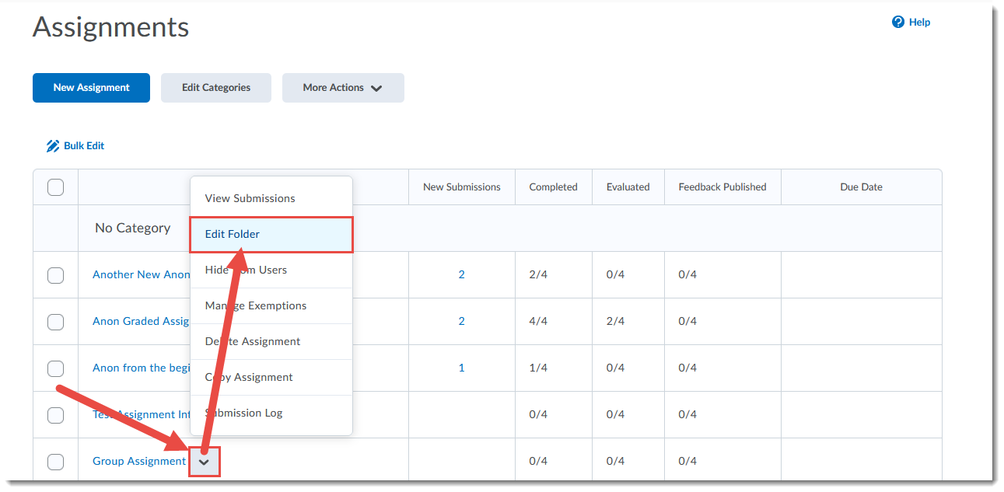The image size is (1004, 492).
Task: Click the new submissions count for Anon from the beginning
Action: pyautogui.click(x=461, y=368)
